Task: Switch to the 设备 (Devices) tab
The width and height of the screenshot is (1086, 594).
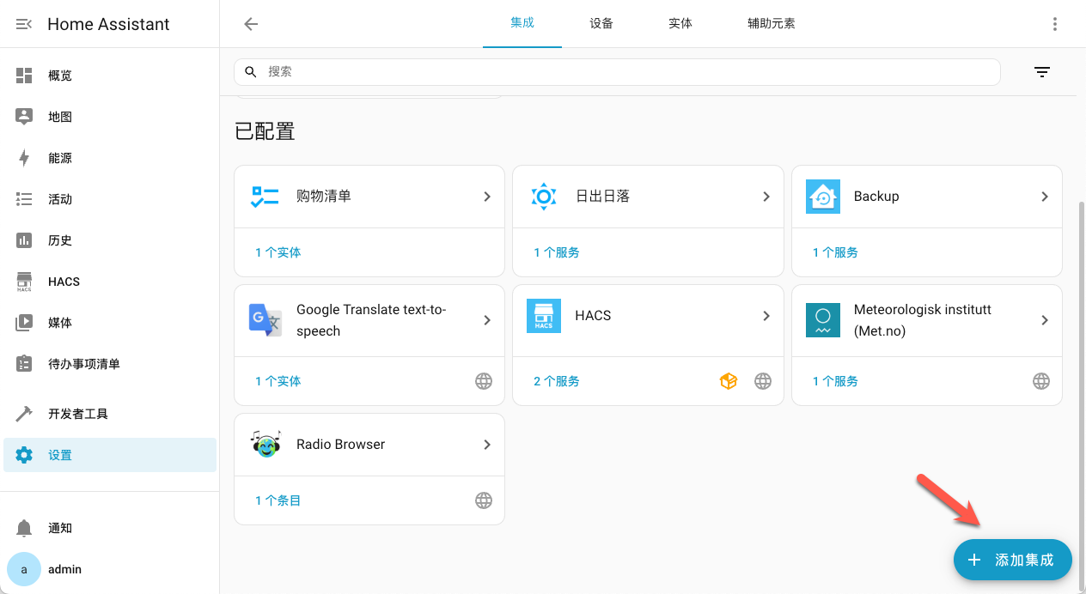Action: coord(601,24)
